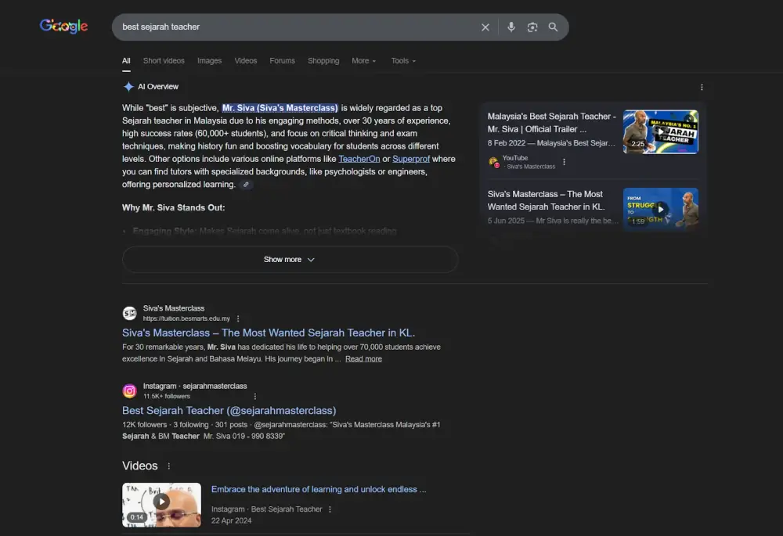
Task: Click the AI Overview sparkle icon
Action: pos(128,87)
